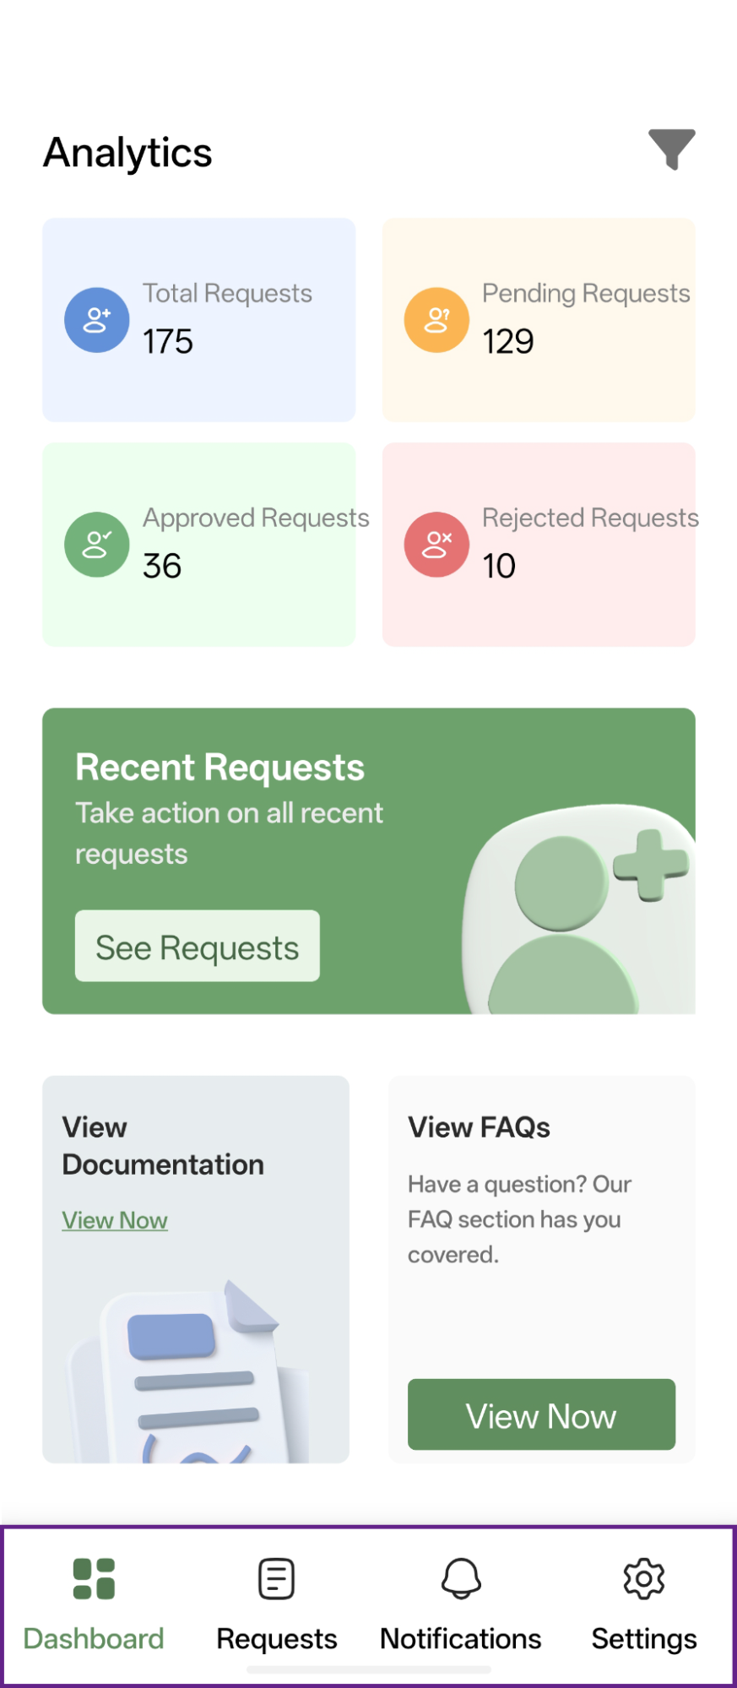Switch to the Requests tab label

tap(277, 1639)
